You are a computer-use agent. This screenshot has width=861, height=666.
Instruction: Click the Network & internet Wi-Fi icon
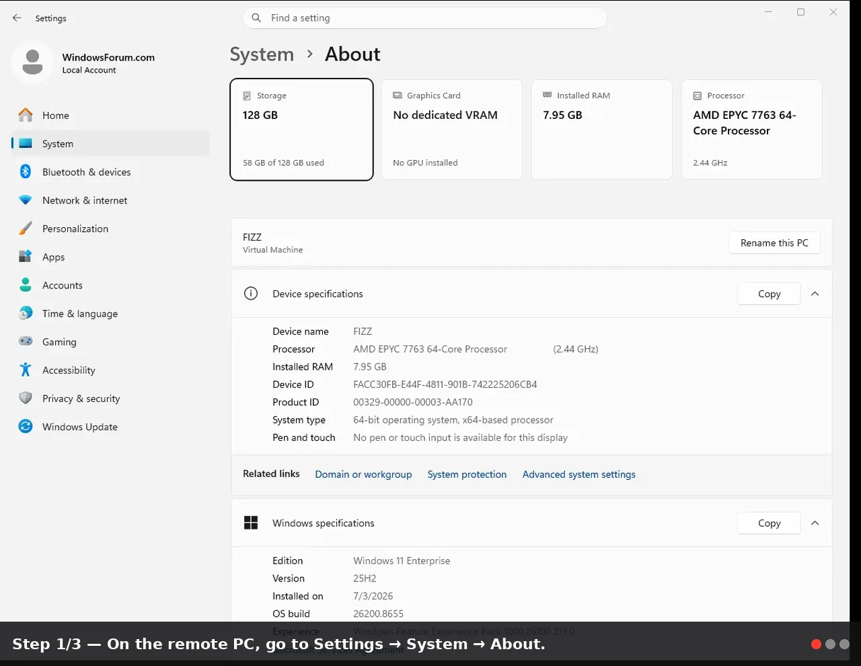click(26, 200)
